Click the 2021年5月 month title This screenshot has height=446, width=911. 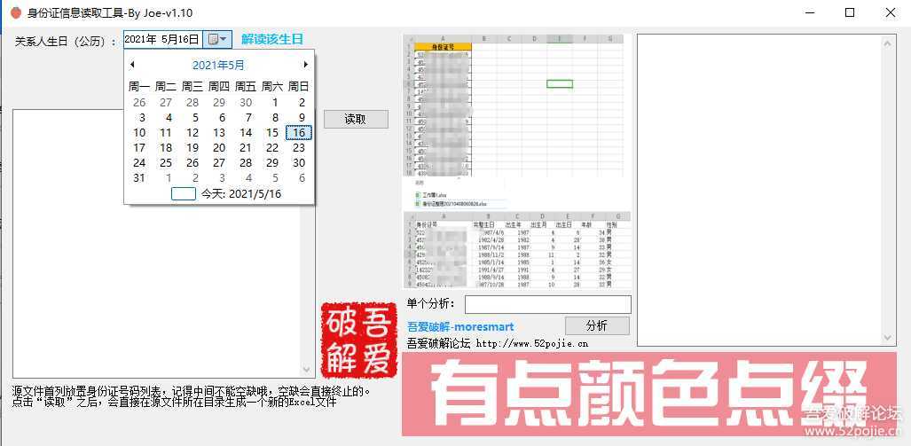(x=218, y=65)
